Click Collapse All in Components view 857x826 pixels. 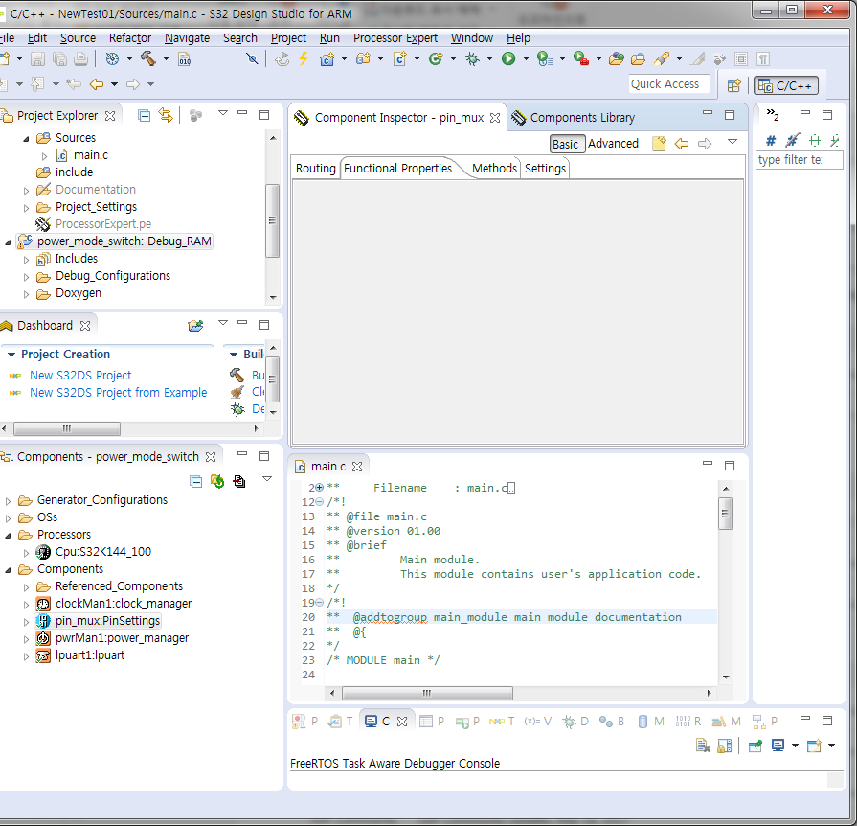click(x=195, y=481)
